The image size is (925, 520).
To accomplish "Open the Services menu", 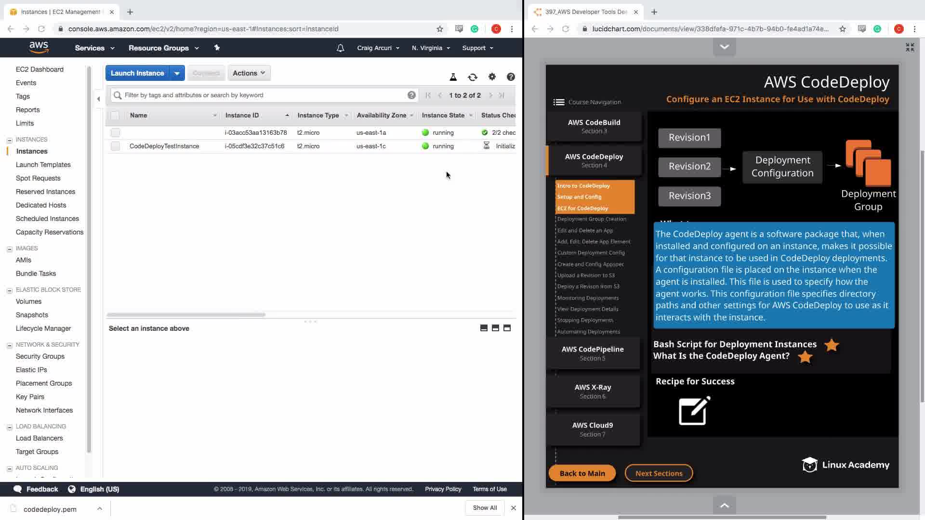I will (94, 48).
